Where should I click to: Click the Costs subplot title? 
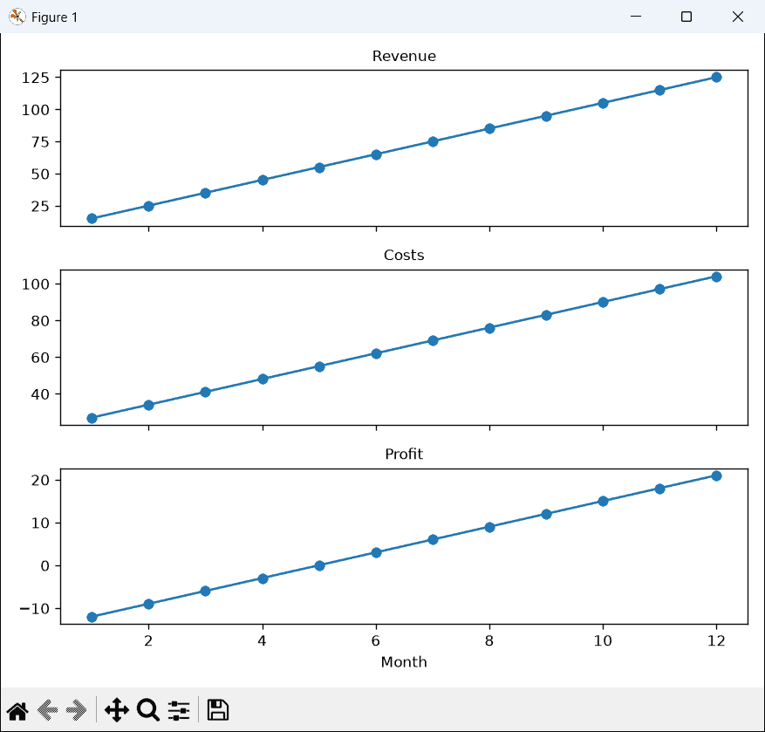click(x=404, y=256)
